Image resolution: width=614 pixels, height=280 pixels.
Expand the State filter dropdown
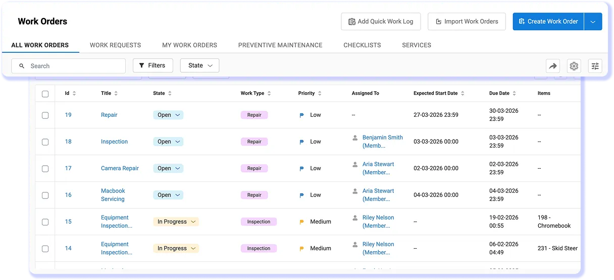pos(199,65)
